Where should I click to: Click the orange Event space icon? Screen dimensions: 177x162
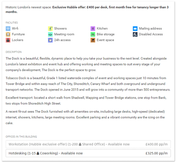click(93, 40)
